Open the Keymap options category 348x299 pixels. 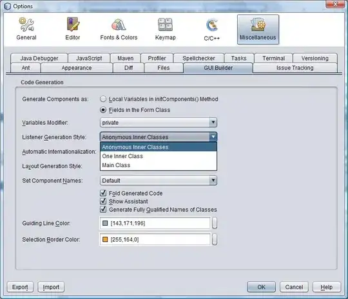point(166,29)
